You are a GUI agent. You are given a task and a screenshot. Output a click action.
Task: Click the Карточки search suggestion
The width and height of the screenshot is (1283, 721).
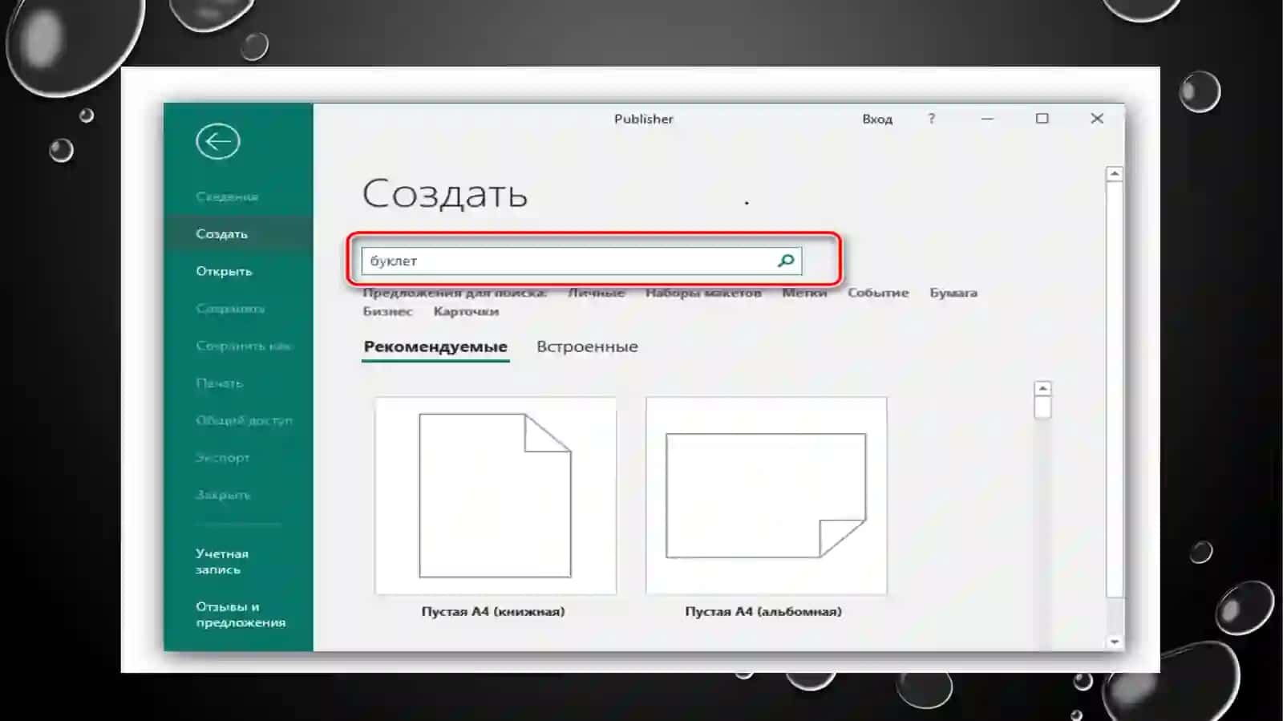point(466,311)
